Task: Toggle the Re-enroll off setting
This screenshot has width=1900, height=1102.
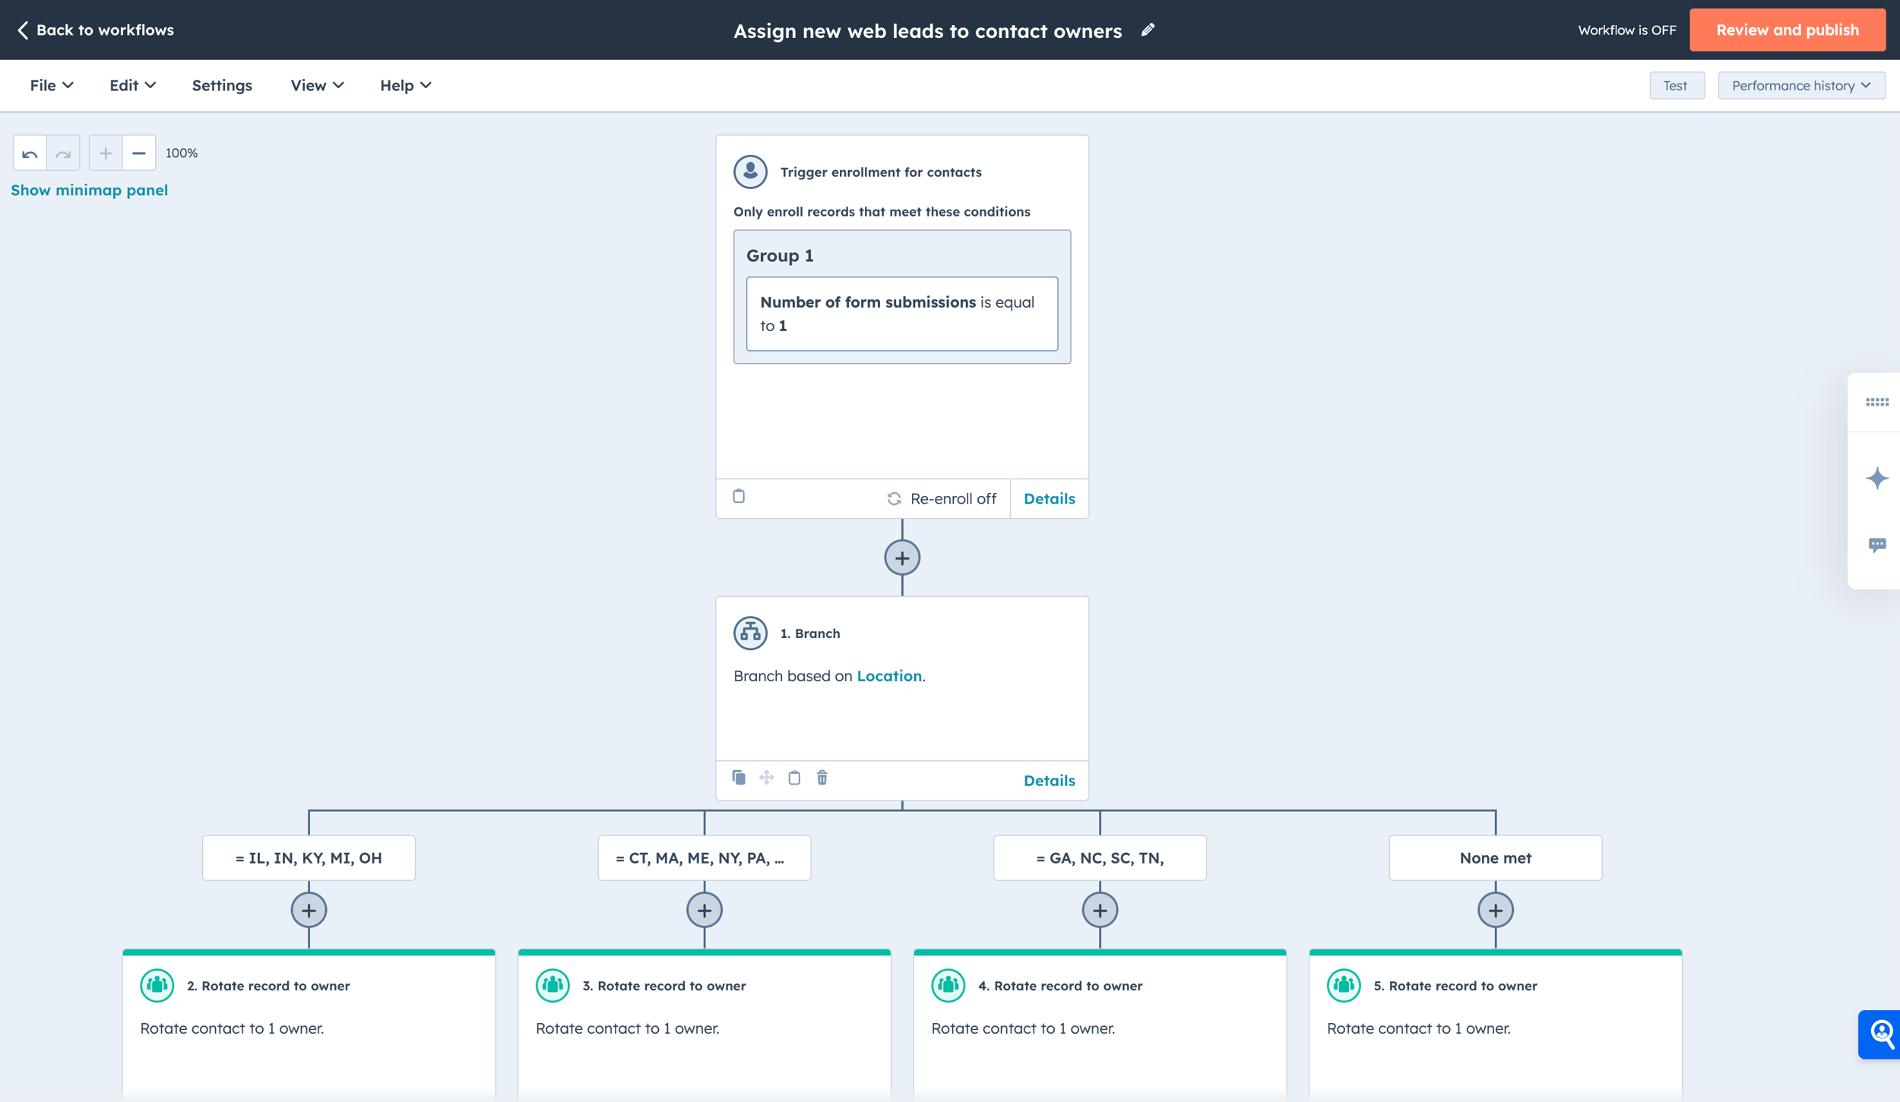Action: point(942,499)
